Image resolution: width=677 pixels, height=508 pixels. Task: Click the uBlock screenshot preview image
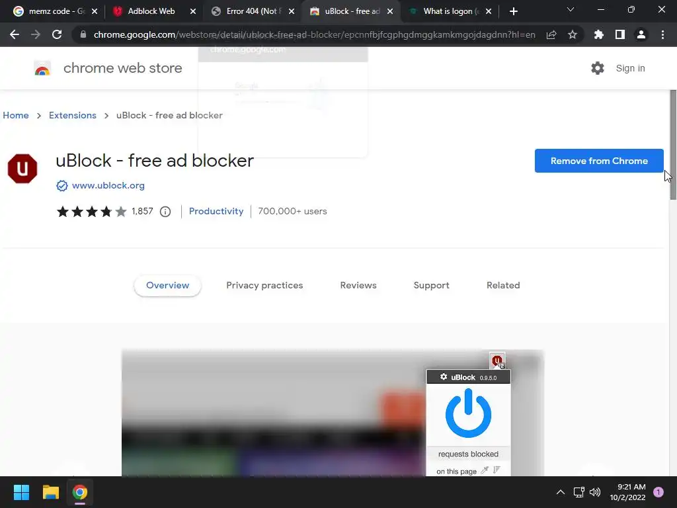click(x=333, y=413)
